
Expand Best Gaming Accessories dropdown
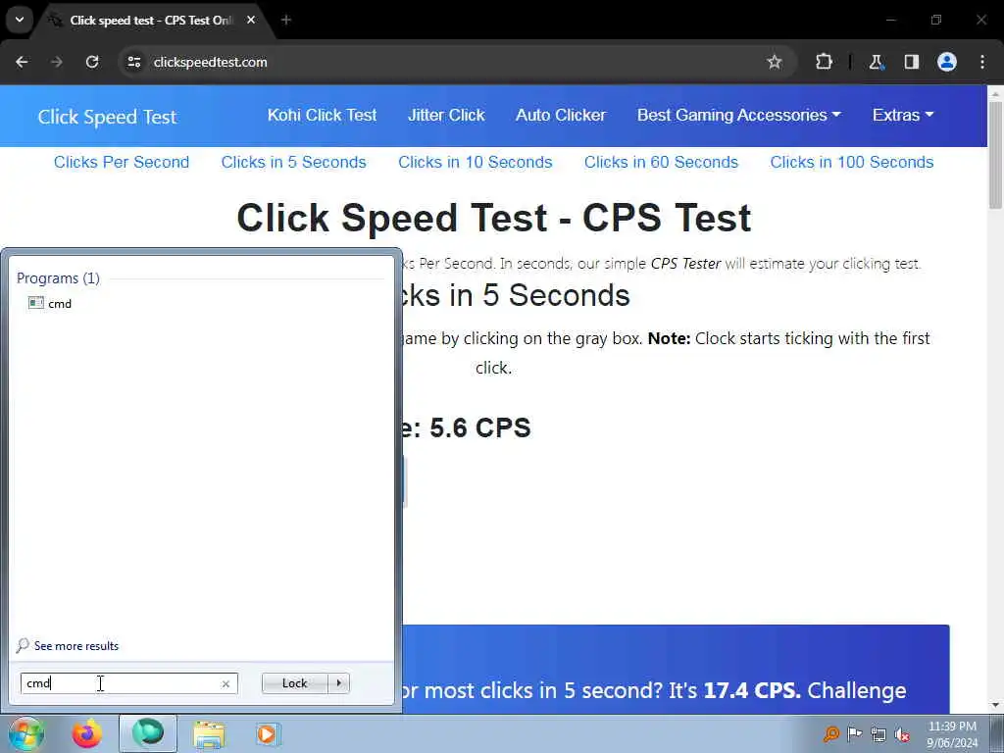[739, 116]
